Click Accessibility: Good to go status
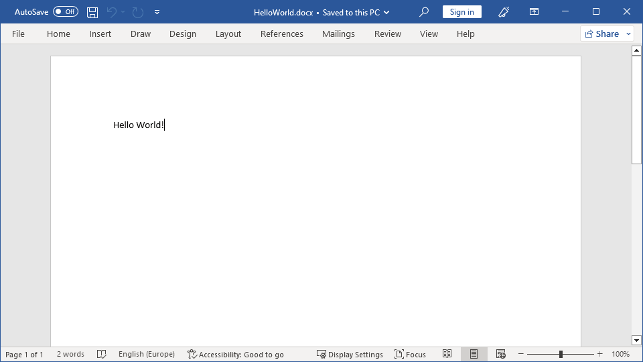This screenshot has width=643, height=362. (236, 354)
